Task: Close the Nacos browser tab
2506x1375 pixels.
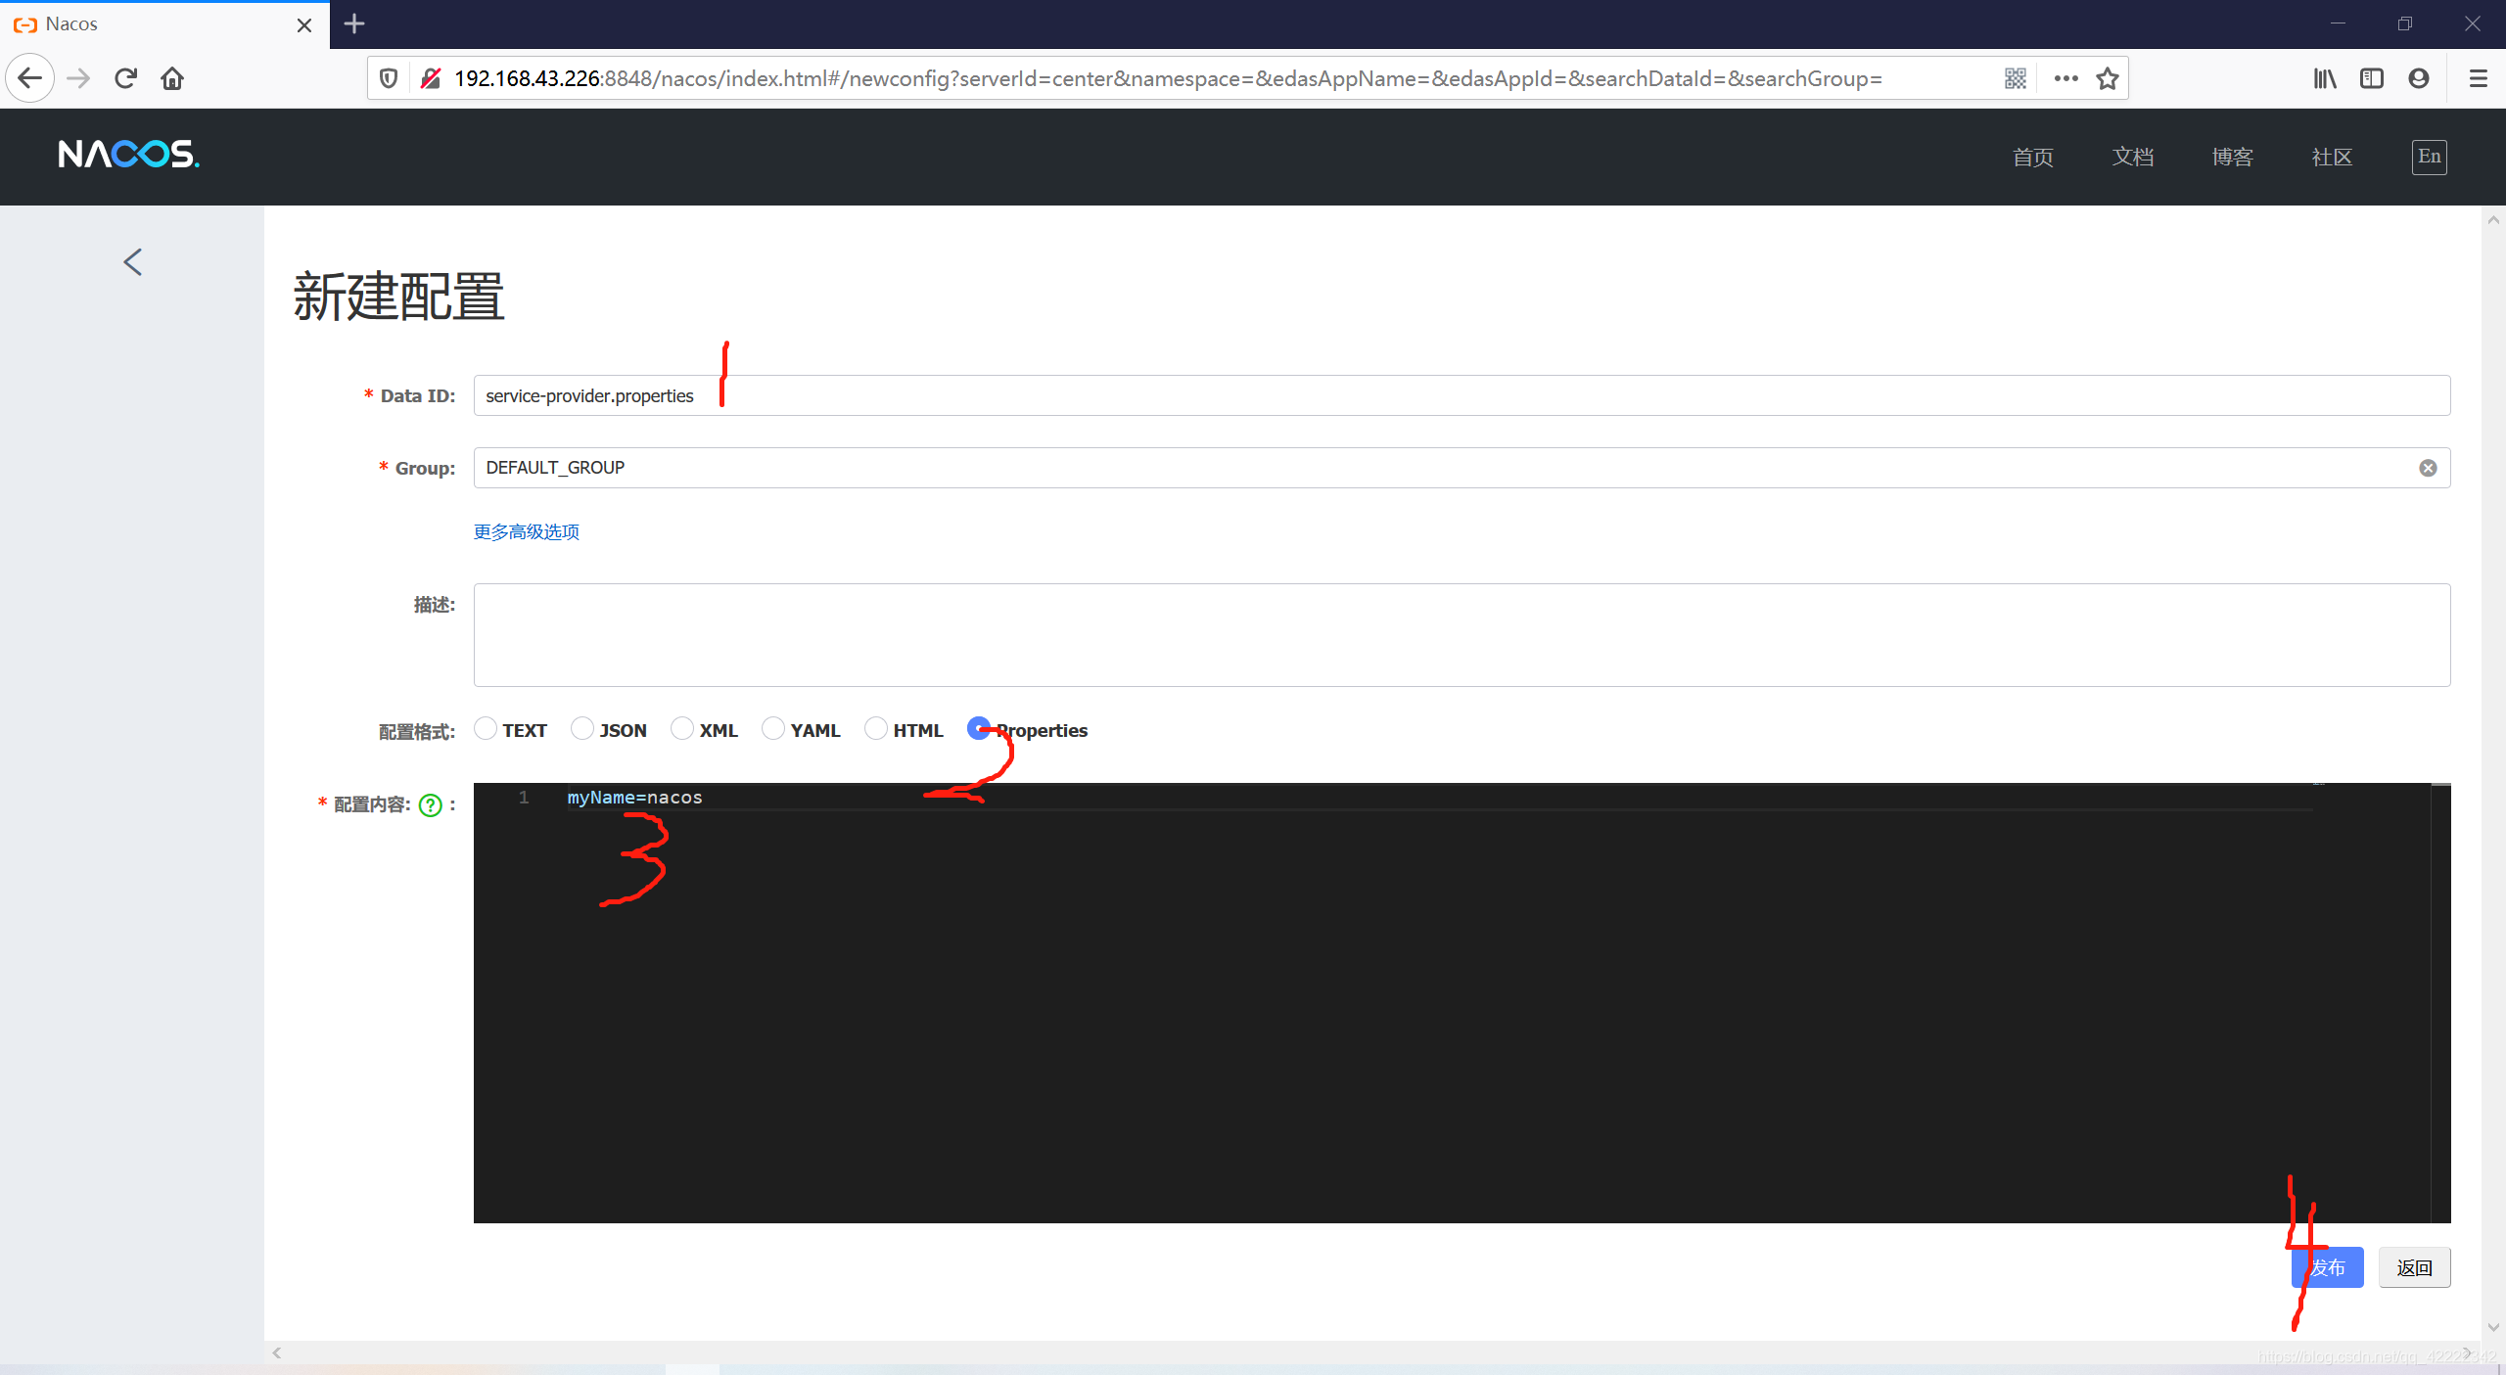Action: (x=304, y=24)
